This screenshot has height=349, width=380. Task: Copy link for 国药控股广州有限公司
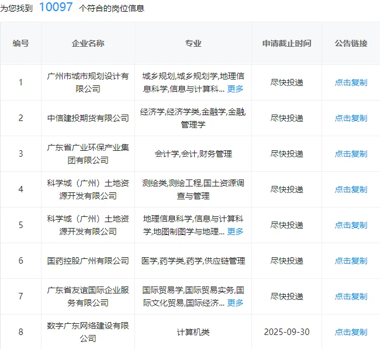351,261
